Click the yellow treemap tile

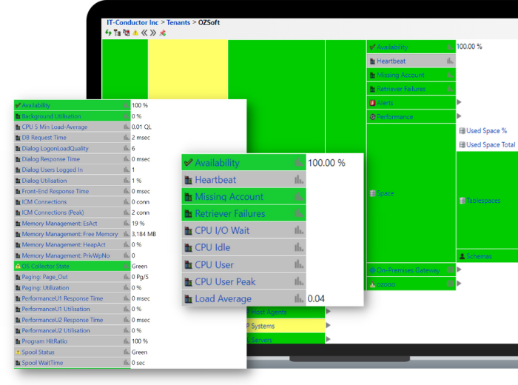[x=188, y=70]
